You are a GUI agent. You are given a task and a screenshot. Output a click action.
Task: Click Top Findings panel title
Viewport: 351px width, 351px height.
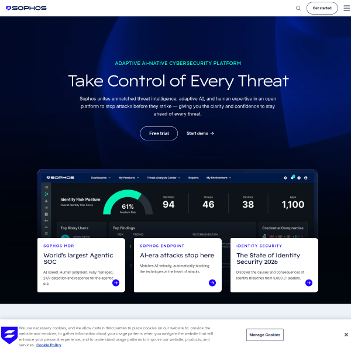(124, 228)
